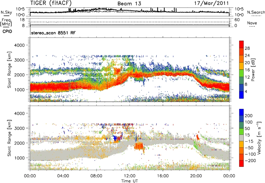Click the "TIGER (fitACF)" title text
Viewport: 265px width, 183px height.
[51, 3]
